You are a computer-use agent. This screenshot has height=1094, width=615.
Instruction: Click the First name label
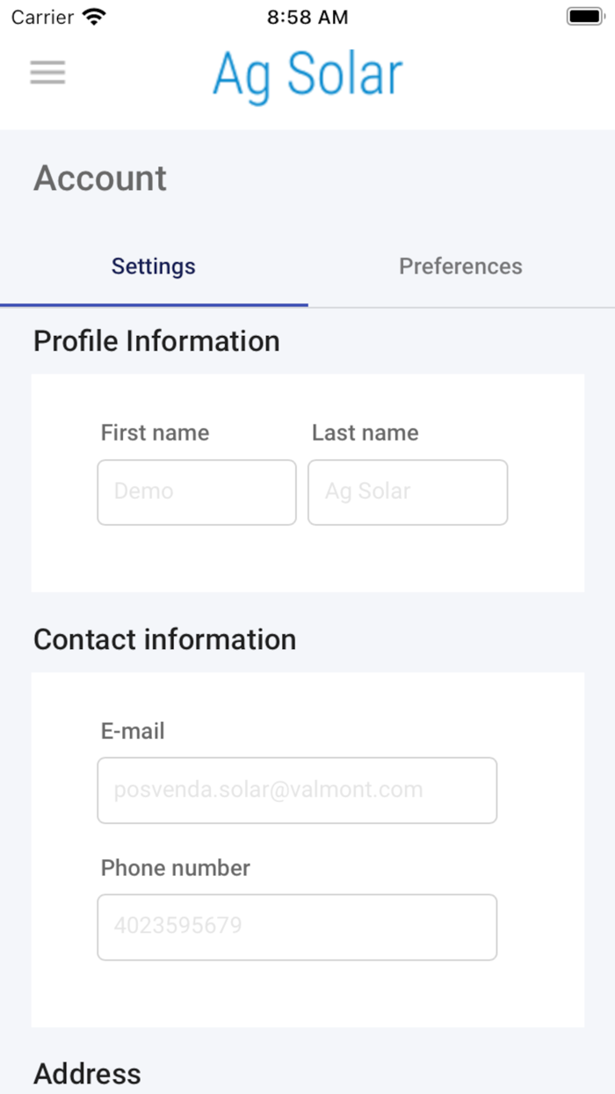pyautogui.click(x=155, y=433)
